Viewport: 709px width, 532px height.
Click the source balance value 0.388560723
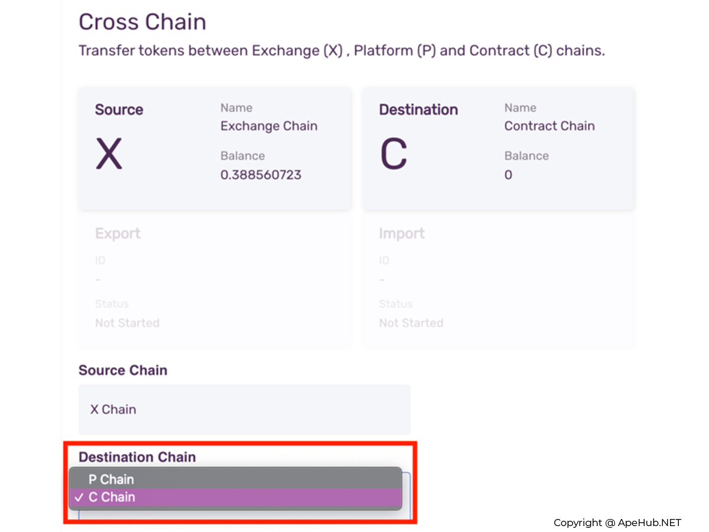[x=261, y=175]
